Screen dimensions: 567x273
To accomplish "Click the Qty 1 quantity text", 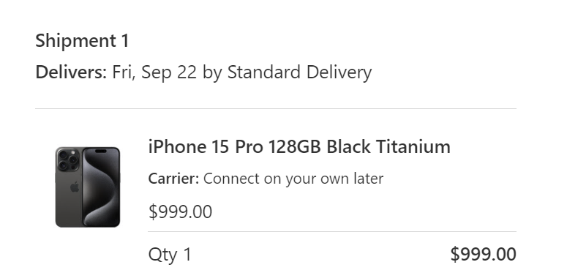I will point(170,255).
